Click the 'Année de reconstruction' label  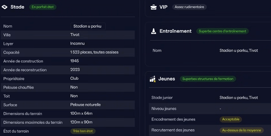point(25,70)
